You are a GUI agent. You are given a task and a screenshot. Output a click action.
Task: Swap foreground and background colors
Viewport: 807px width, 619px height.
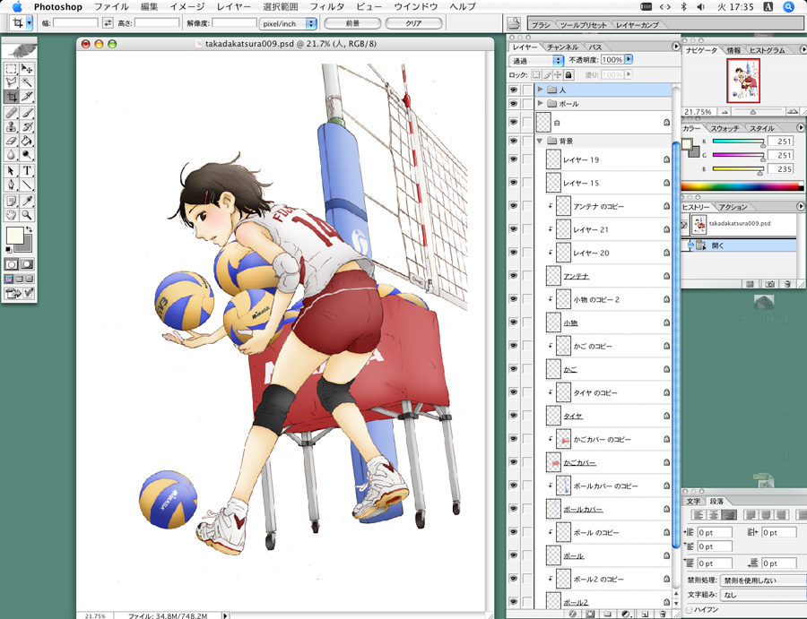coord(30,229)
